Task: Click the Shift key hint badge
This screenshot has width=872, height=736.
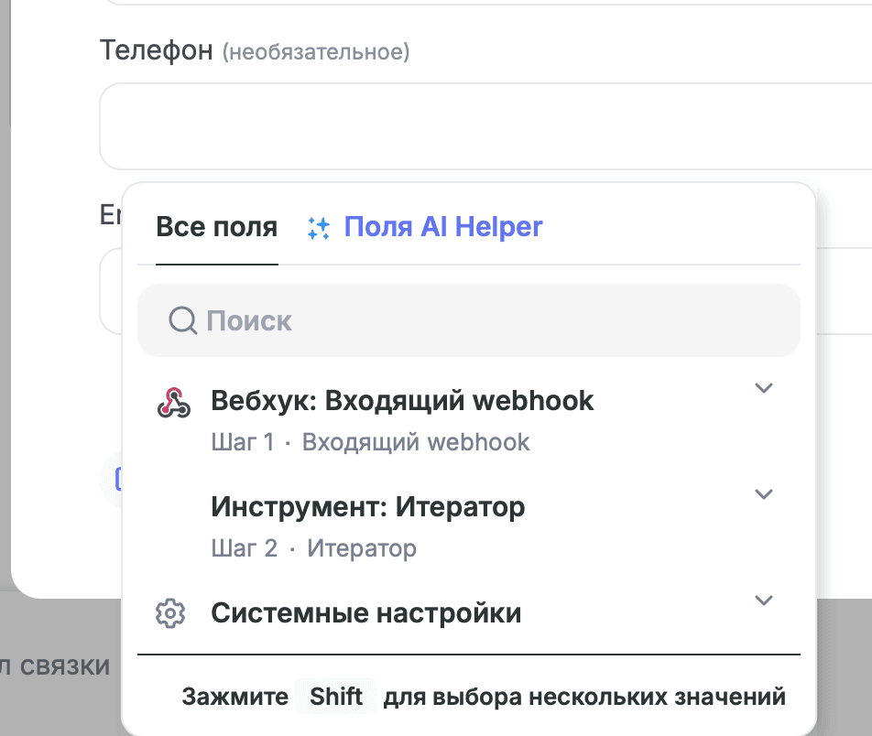Action: [336, 696]
